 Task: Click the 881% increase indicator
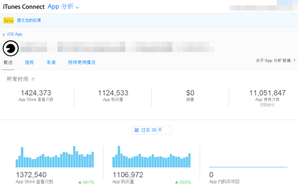pyautogui.click(x=86, y=182)
